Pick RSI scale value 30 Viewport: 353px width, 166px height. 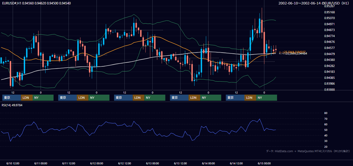(326, 141)
